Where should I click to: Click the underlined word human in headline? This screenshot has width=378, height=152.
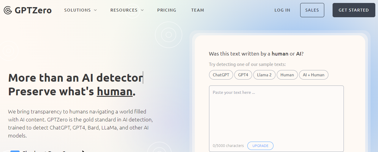pos(115,92)
